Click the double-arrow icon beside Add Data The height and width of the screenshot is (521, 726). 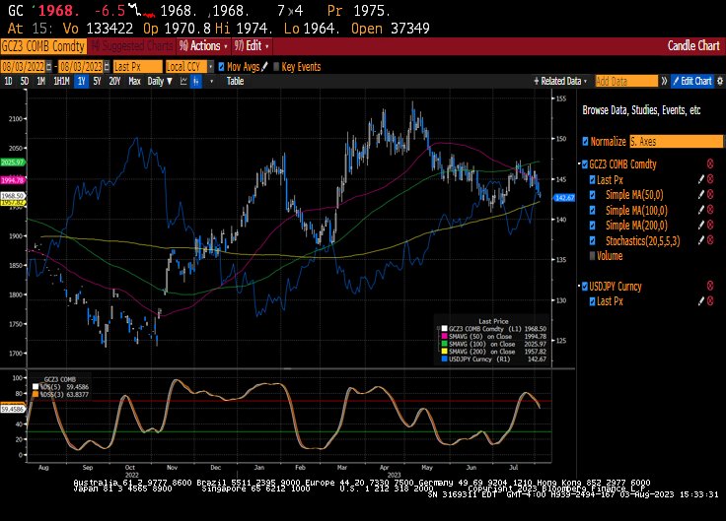click(x=665, y=81)
